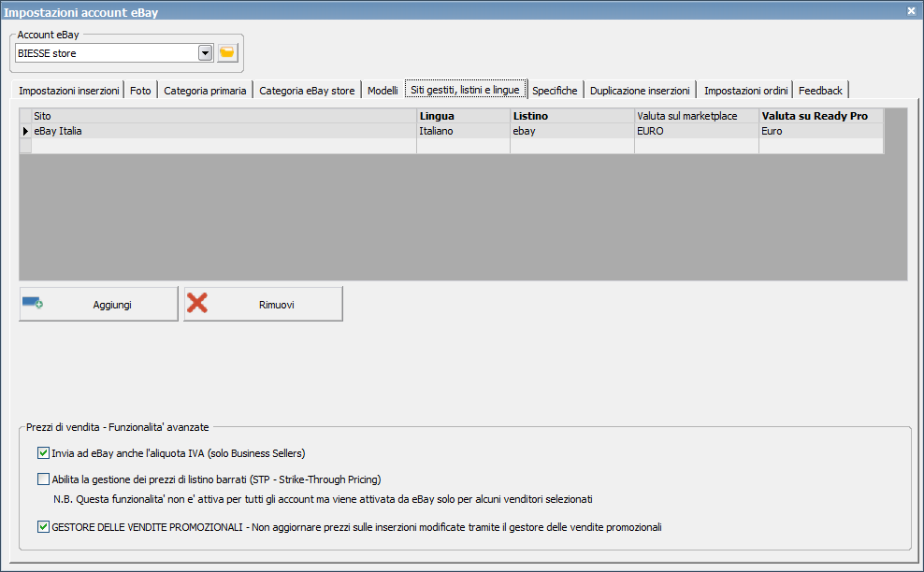Click the Listino column header
The height and width of the screenshot is (572, 924).
[x=572, y=116]
